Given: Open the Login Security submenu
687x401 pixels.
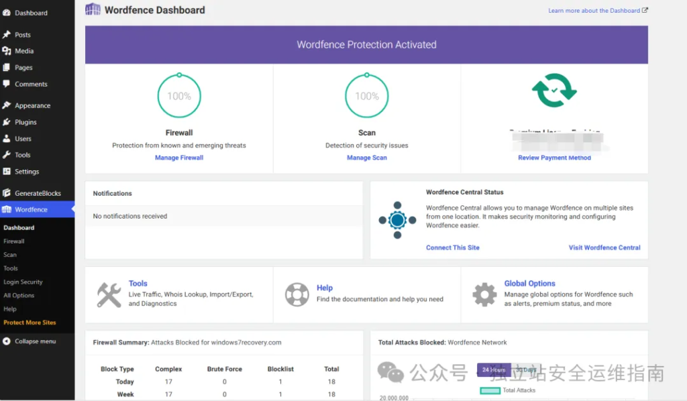Looking at the screenshot, I should click(x=23, y=282).
